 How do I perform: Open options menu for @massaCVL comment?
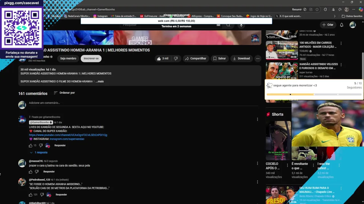tap(257, 163)
